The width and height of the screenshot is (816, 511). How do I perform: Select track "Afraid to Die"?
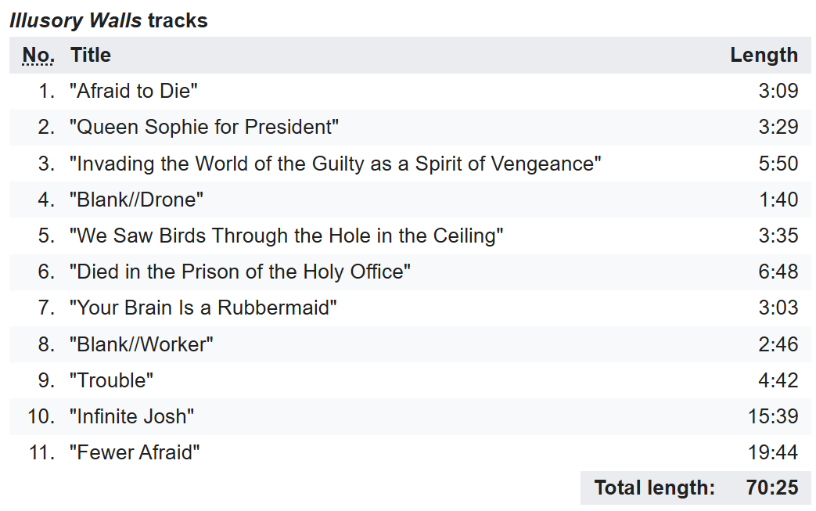pyautogui.click(x=134, y=91)
